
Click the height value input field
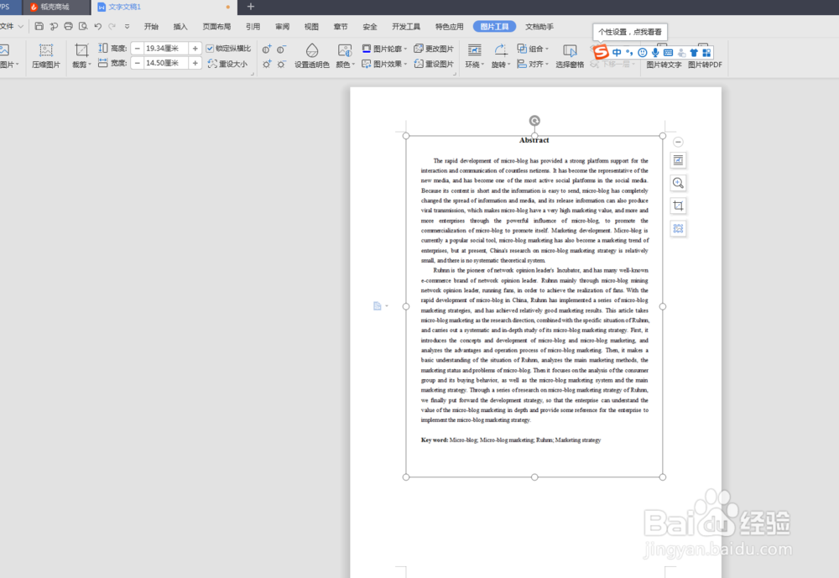coord(164,48)
